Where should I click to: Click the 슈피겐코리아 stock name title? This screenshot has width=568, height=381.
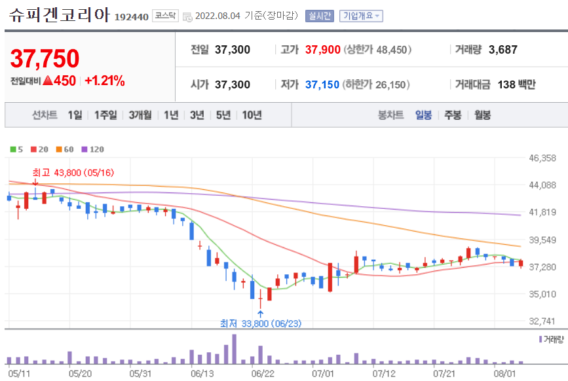click(59, 15)
